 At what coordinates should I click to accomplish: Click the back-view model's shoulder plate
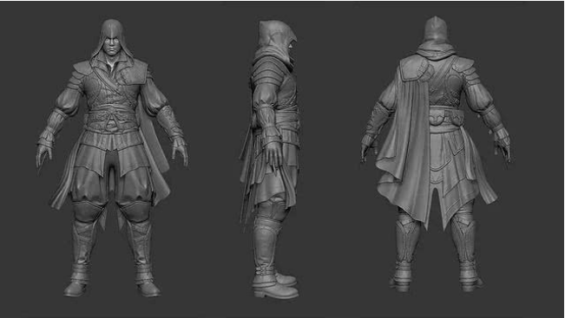pos(414,69)
